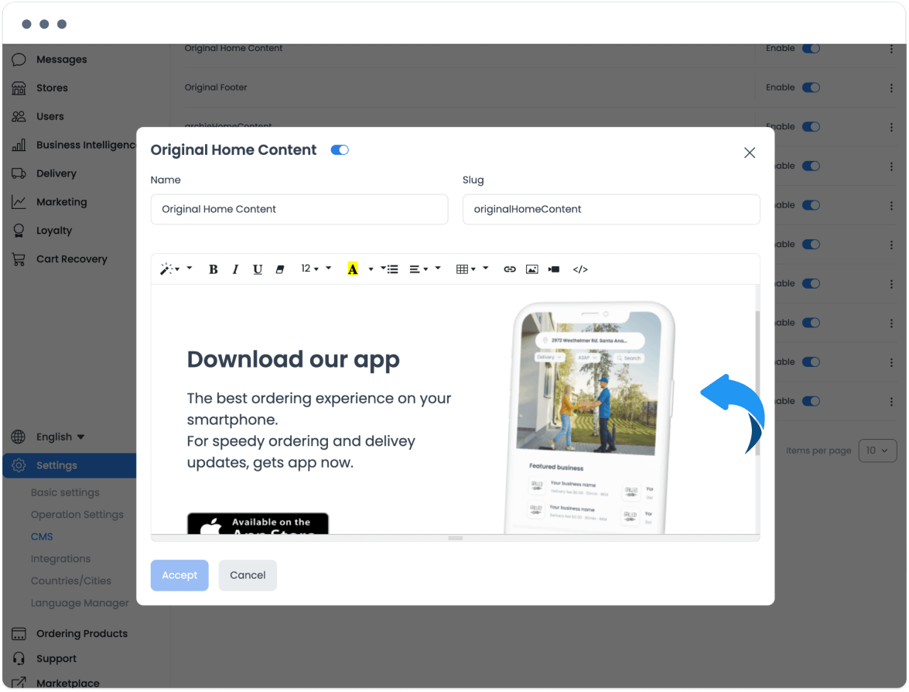The width and height of the screenshot is (909, 692).
Task: Click the "Download our app" heading
Action: tap(293, 360)
